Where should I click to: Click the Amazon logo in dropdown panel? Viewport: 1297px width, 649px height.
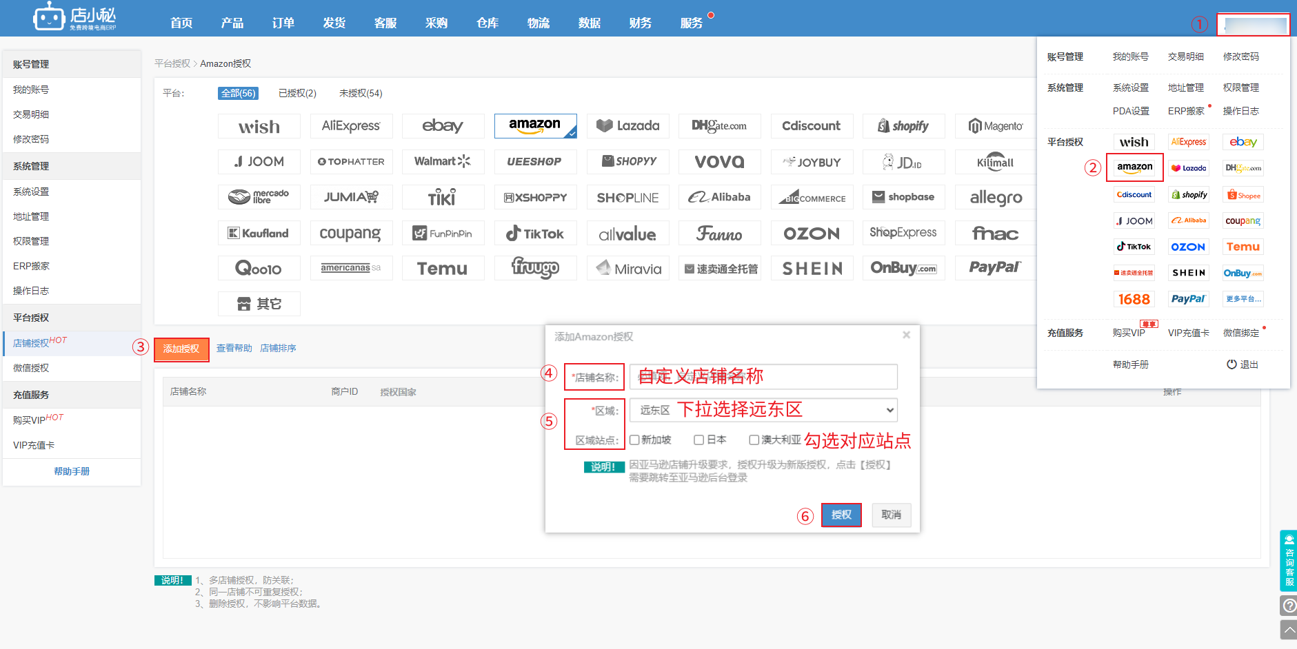(x=1134, y=167)
